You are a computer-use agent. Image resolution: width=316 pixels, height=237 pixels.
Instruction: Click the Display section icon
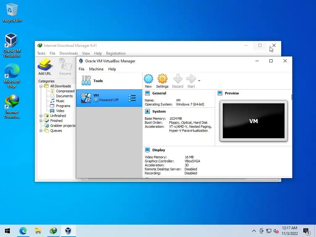(x=147, y=150)
